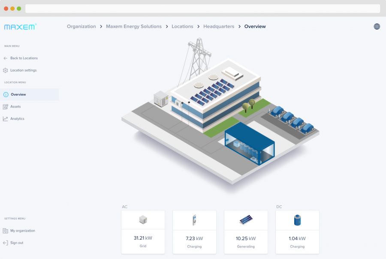This screenshot has height=259, width=386.
Task: Open Maxem Energy Solutions from the breadcrumb
Action: coord(133,26)
